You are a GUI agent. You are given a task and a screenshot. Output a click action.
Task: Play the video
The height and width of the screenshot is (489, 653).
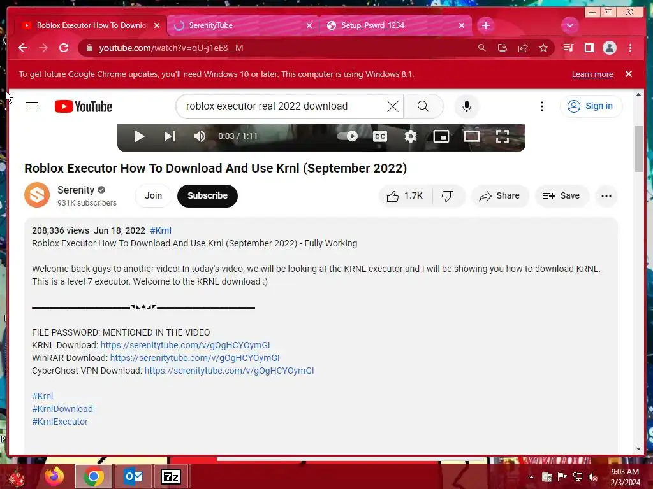pyautogui.click(x=140, y=136)
